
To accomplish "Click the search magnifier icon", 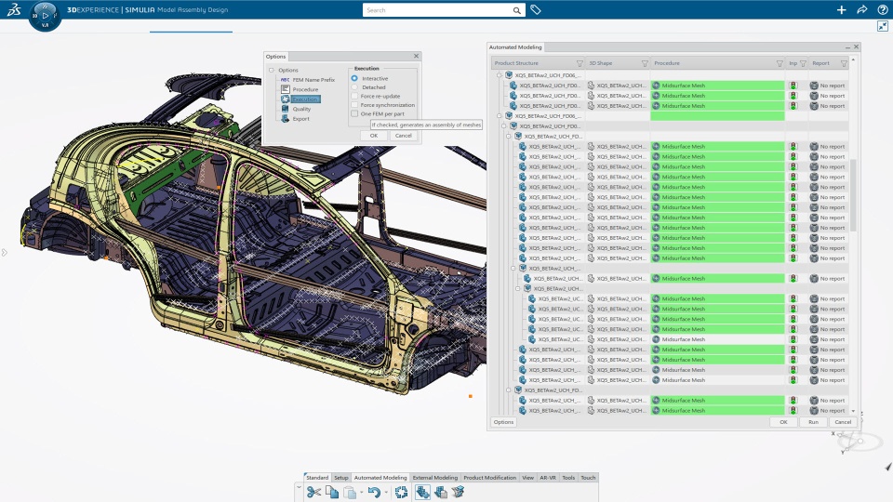I will click(x=516, y=10).
